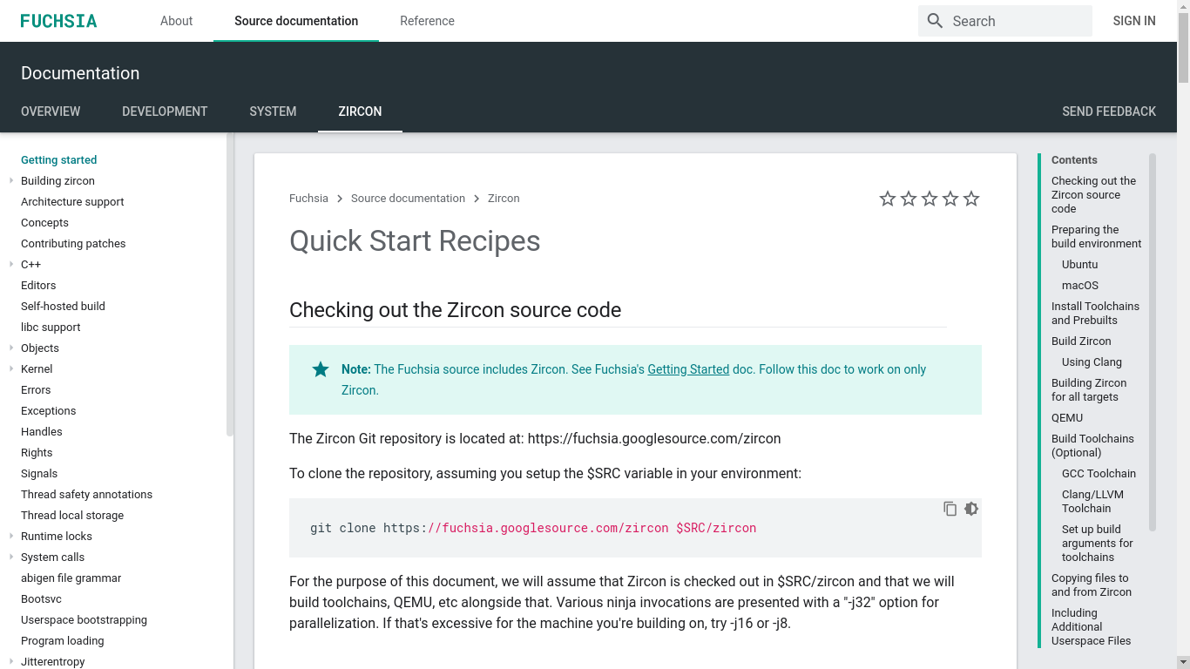Rate the page one star
Viewport: 1190px width, 669px height.
tap(888, 199)
